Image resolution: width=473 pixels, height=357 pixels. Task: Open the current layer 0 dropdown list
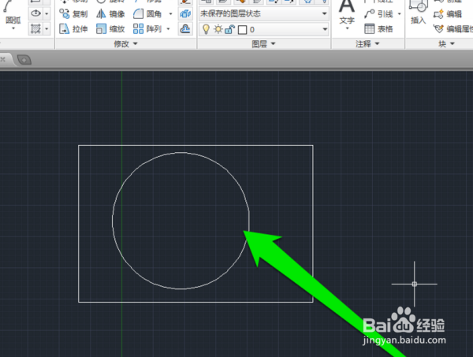click(325, 29)
